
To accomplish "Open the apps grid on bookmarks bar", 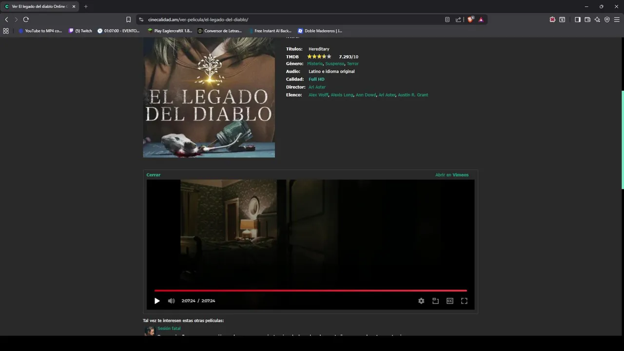I will click(6, 31).
